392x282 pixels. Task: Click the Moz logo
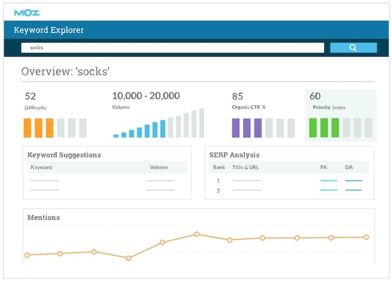pos(27,12)
